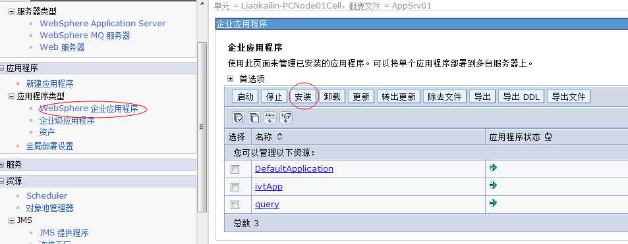Sort table by 名称 column arrows
628x244 pixels.
coord(279,137)
